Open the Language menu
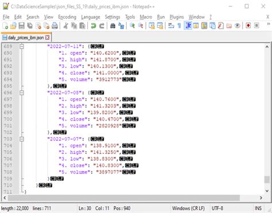 pyautogui.click(x=91, y=17)
